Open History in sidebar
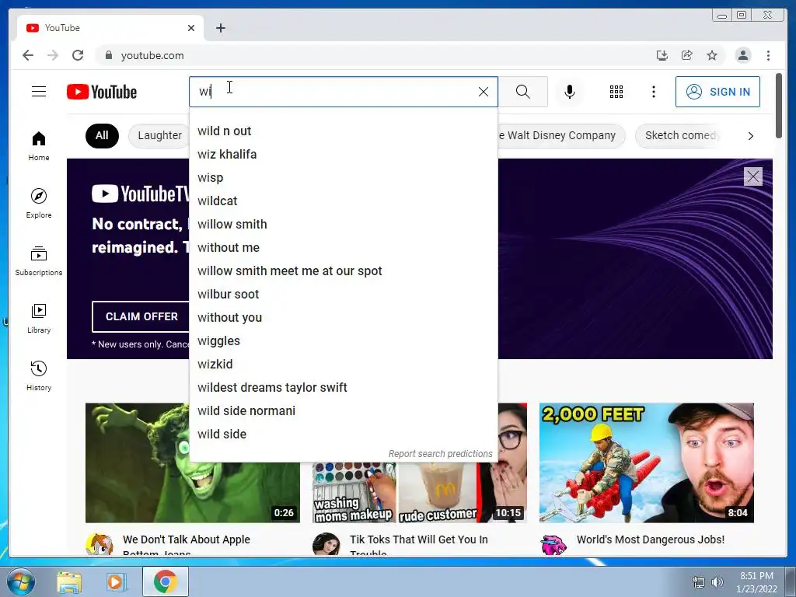 coord(39,375)
